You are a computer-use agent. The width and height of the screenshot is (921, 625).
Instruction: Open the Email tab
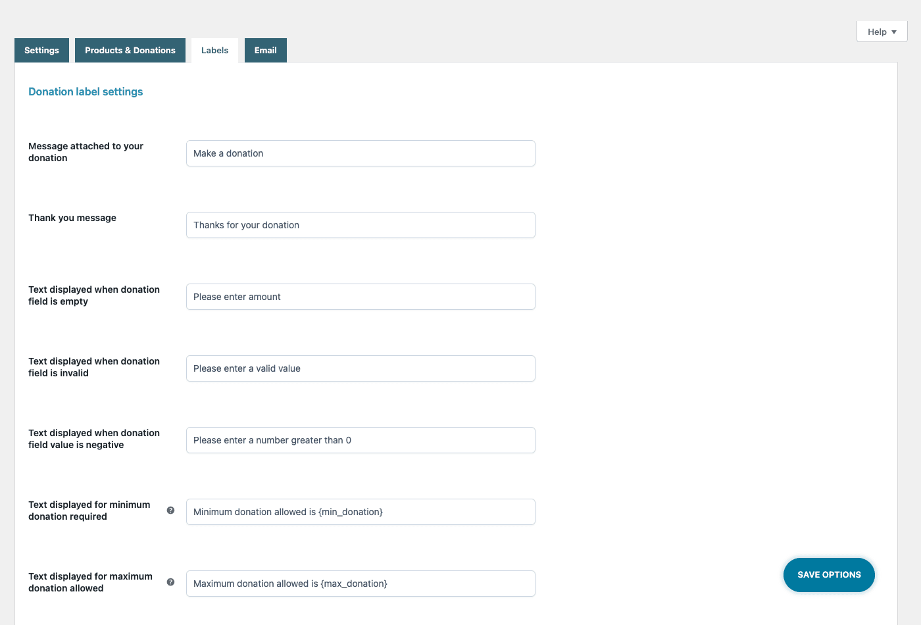(266, 51)
